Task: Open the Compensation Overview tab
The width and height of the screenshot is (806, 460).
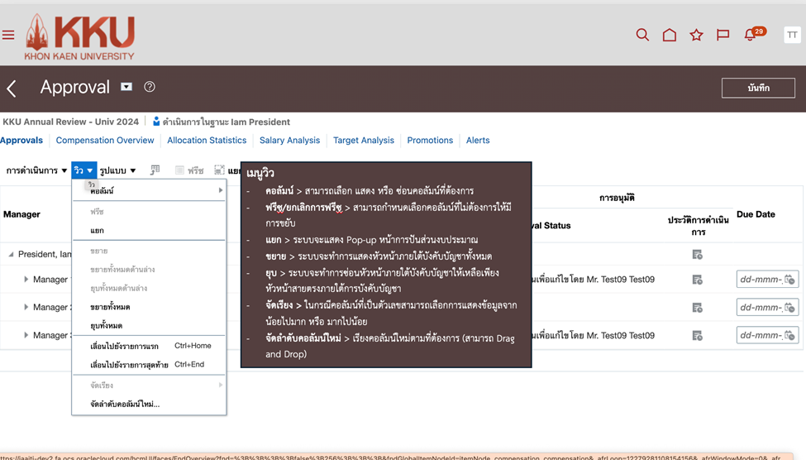Action: (105, 141)
